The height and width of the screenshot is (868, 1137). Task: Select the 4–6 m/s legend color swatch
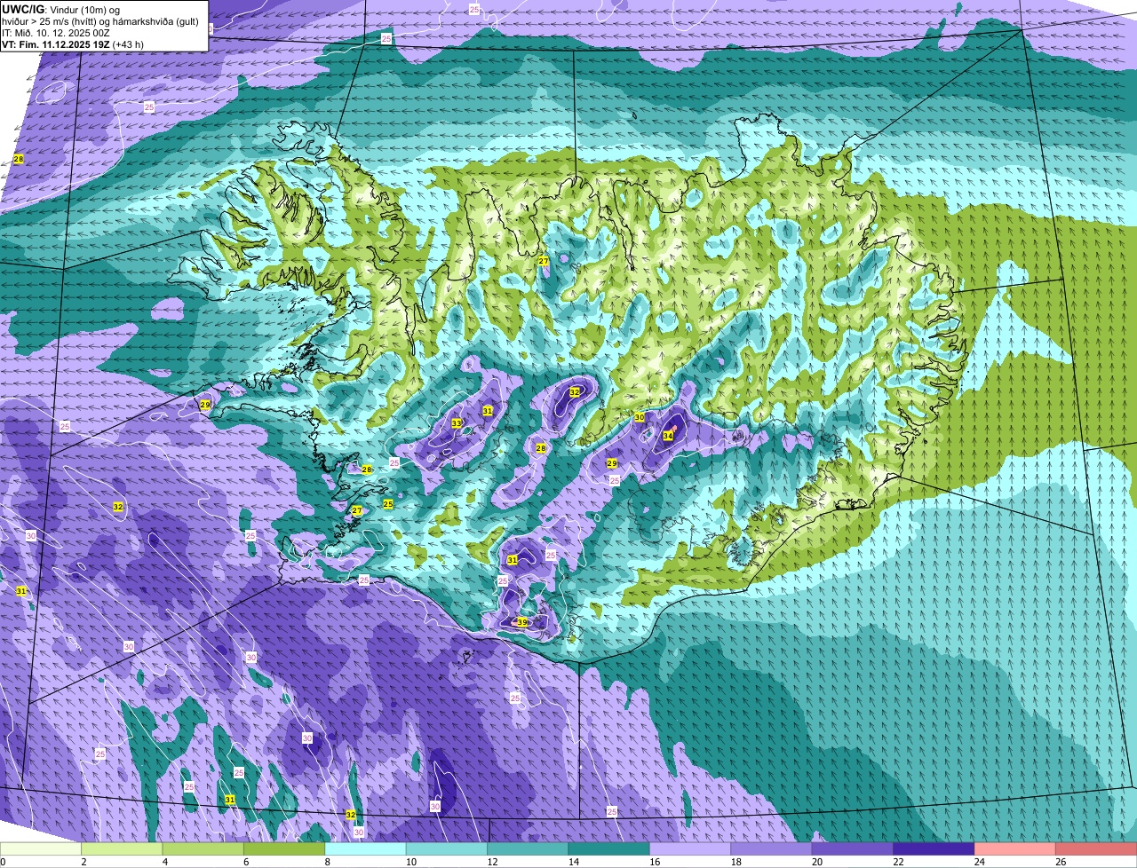click(203, 848)
